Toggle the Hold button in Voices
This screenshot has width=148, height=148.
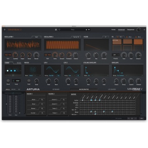tap(29, 81)
